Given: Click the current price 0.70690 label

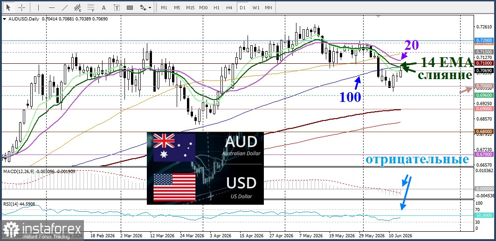Looking at the screenshot, I should [484, 70].
